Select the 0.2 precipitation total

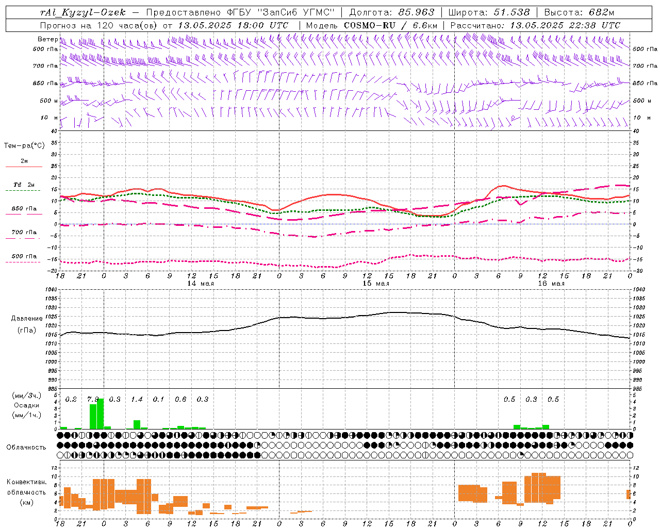(x=71, y=400)
